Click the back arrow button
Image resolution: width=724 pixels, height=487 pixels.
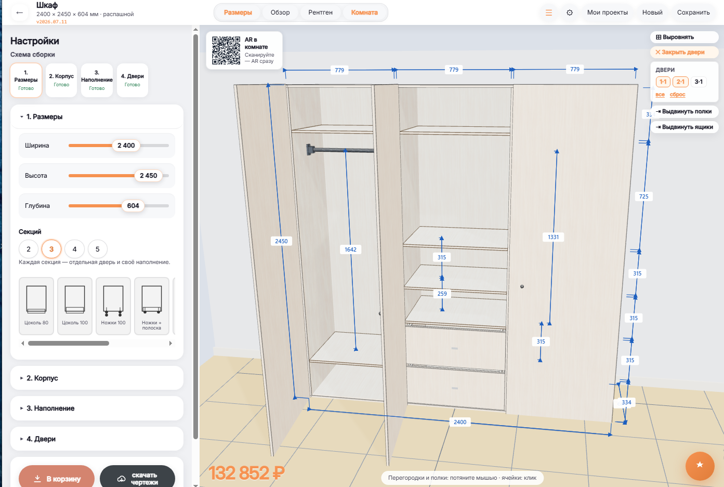[x=20, y=12]
